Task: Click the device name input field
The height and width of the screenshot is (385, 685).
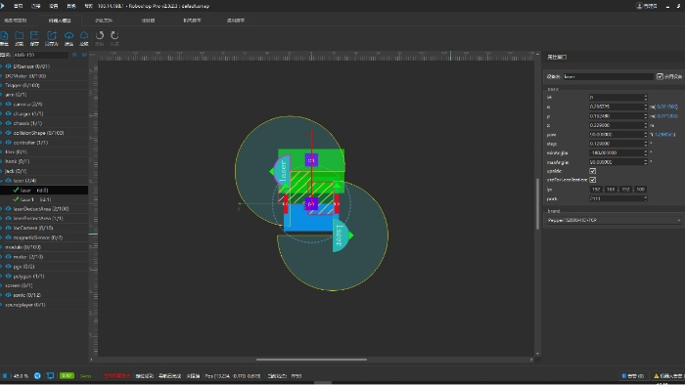Action: coord(608,76)
